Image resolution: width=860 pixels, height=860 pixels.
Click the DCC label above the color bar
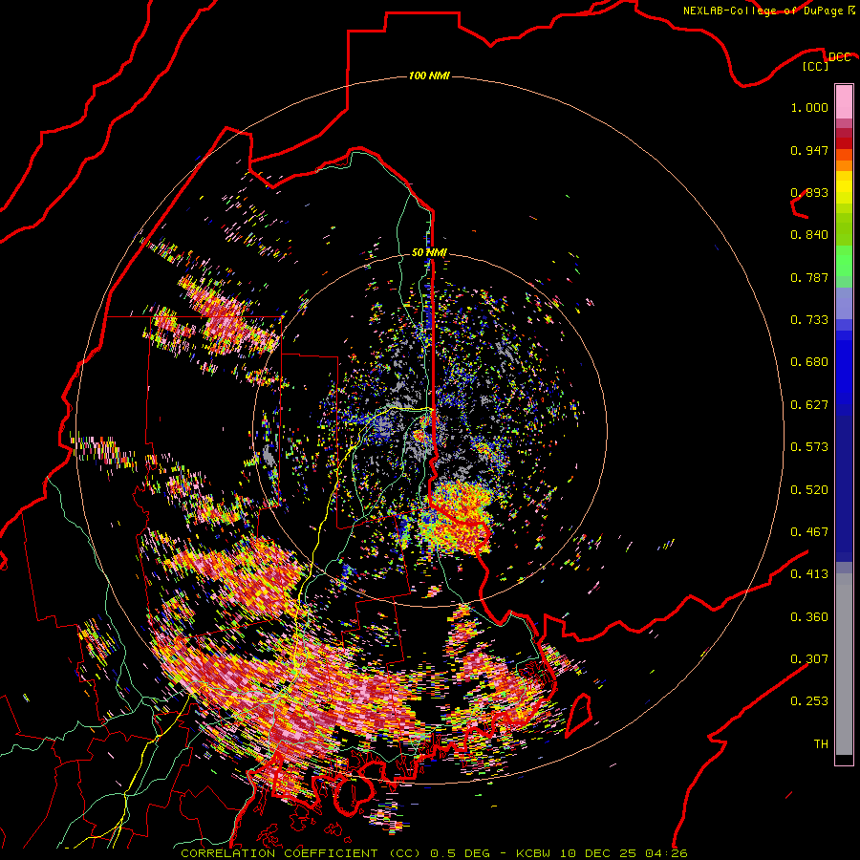point(840,57)
